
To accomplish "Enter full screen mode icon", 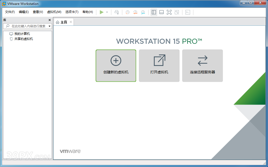I will coord(169,12).
